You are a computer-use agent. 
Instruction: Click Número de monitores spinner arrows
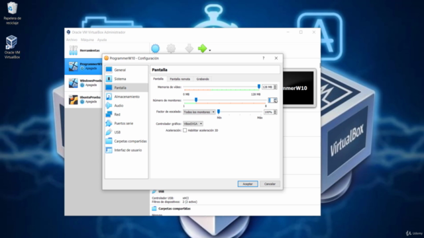tap(276, 100)
